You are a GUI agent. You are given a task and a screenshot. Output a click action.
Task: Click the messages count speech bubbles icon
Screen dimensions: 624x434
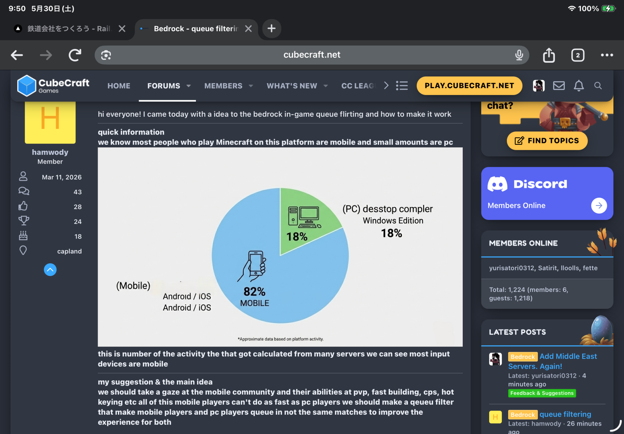pos(24,191)
